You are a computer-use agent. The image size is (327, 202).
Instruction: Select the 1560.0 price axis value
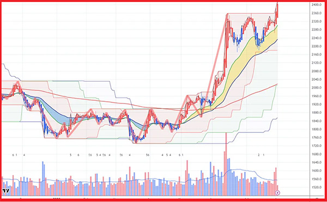point(316,179)
